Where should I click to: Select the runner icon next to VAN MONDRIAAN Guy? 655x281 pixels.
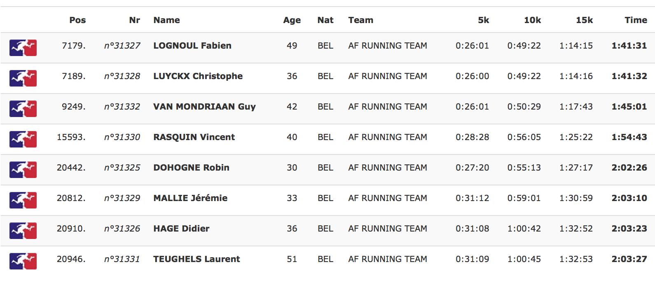[x=23, y=109]
